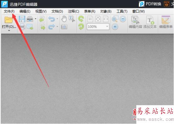Expand the scanner dropdown arrow
The image size is (174, 124).
tap(35, 19)
